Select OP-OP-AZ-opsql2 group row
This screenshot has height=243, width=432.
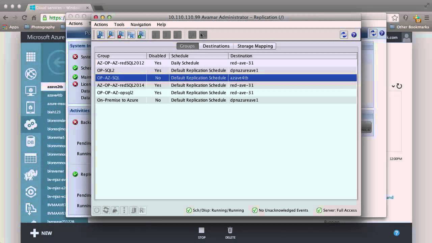[x=226, y=92]
